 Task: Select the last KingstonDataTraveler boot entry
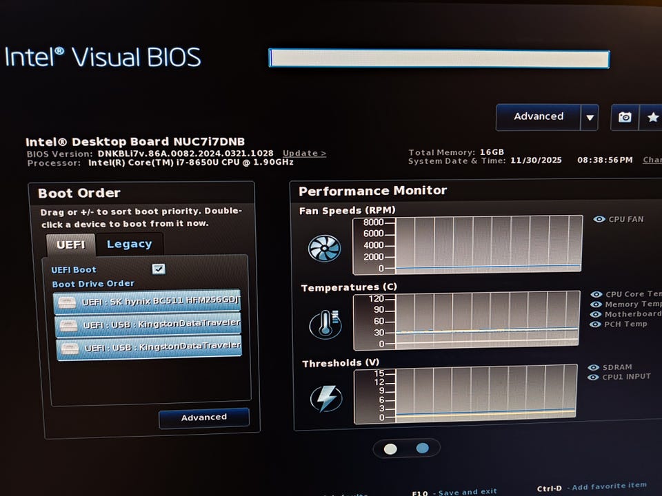(x=149, y=348)
